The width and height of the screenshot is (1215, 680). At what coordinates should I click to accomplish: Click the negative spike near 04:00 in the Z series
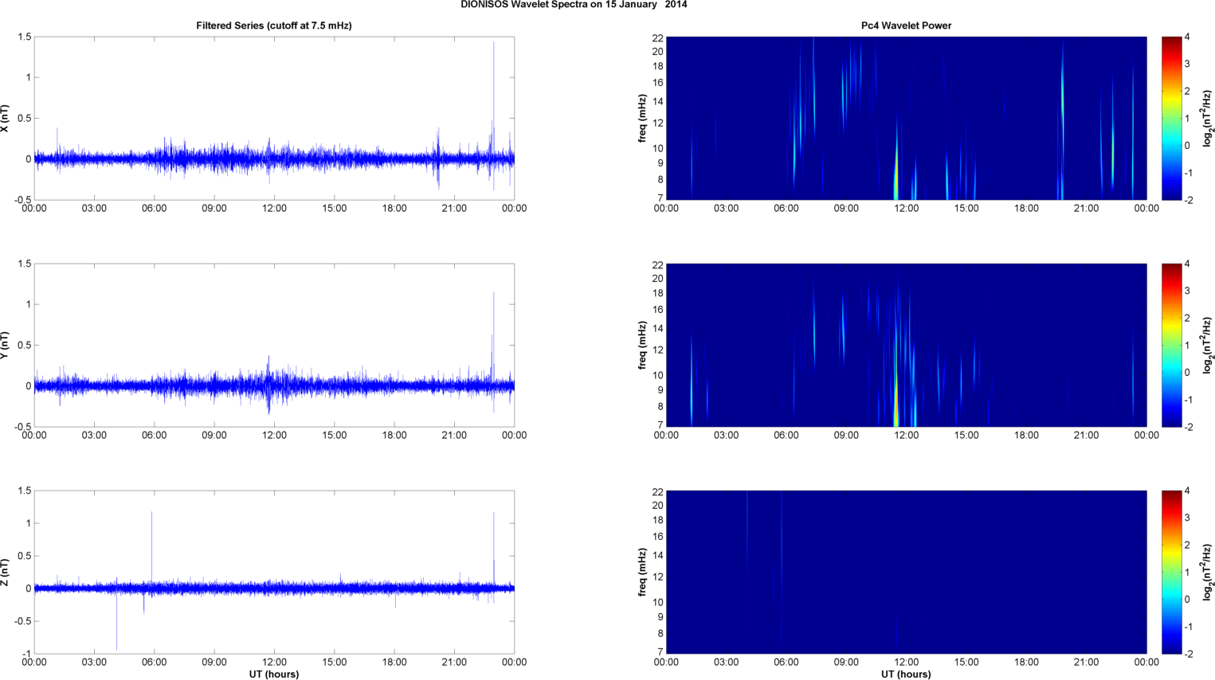(117, 621)
